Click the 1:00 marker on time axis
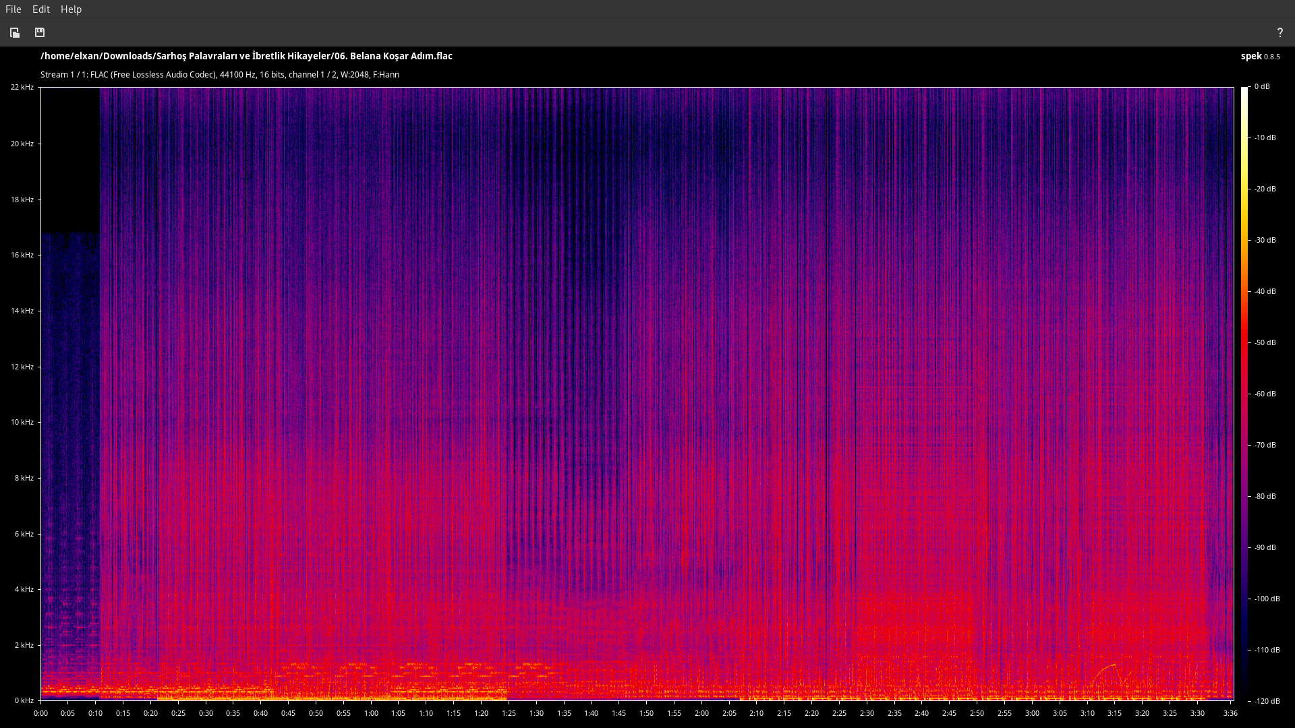The width and height of the screenshot is (1295, 728). click(x=371, y=713)
